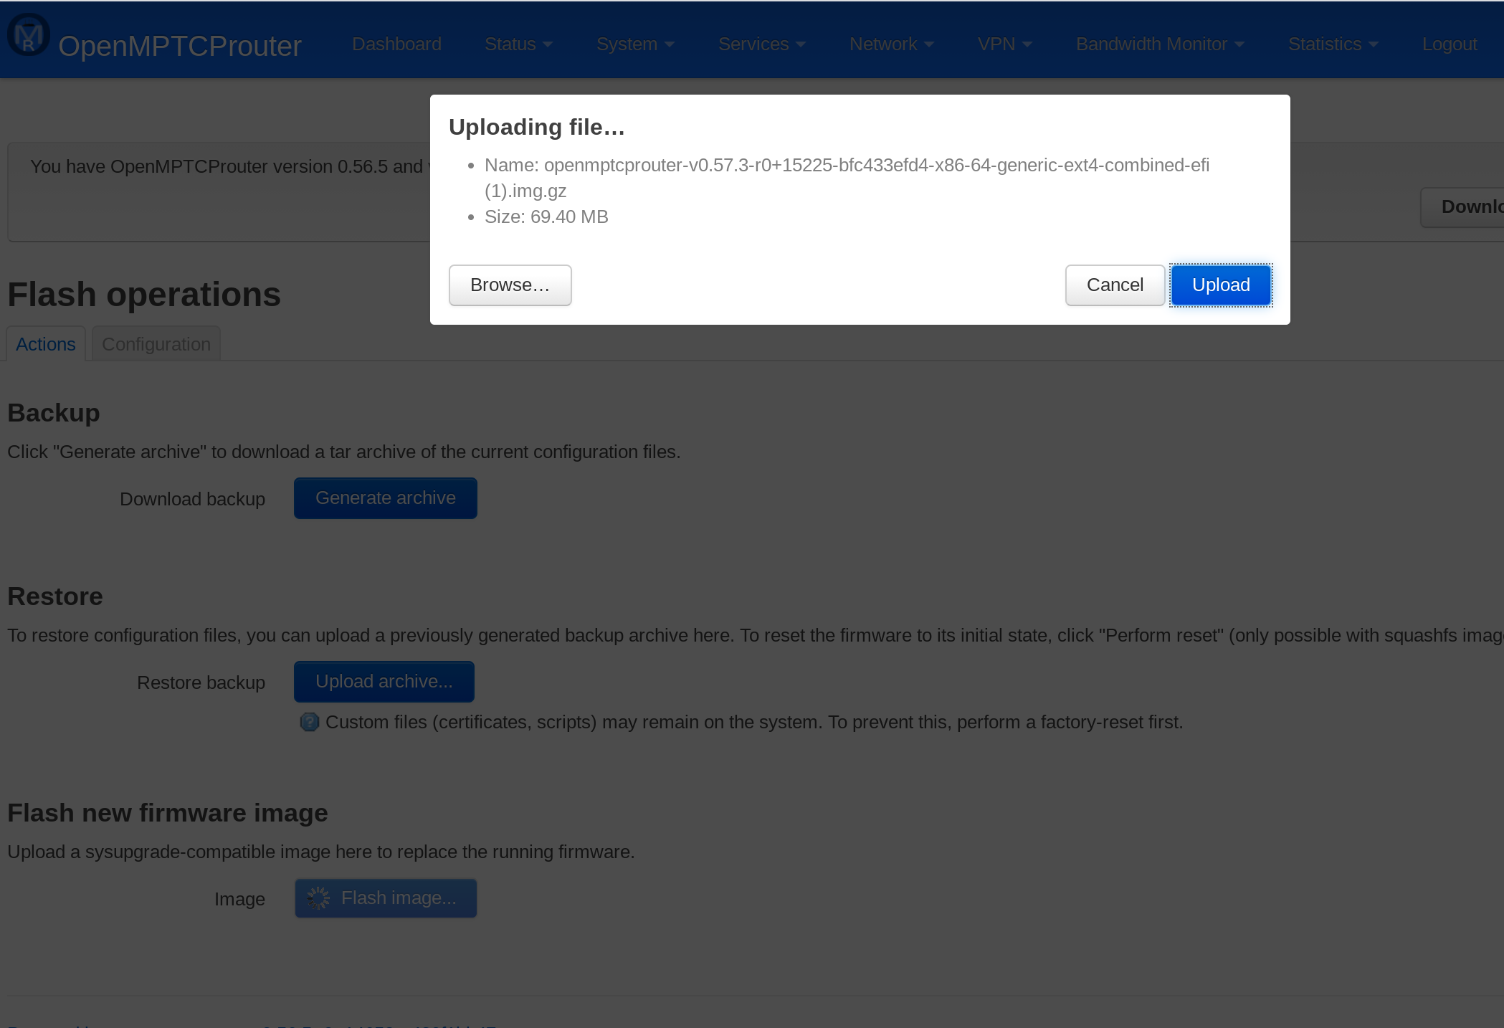This screenshot has height=1028, width=1504.
Task: Switch to the Configuration tab
Action: (x=156, y=344)
